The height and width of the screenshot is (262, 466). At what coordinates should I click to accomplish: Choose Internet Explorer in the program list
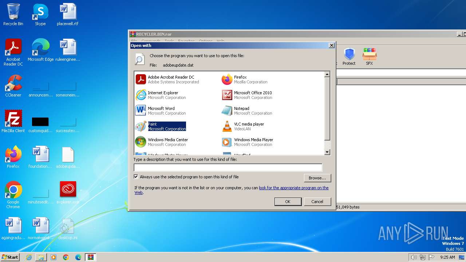[x=161, y=95]
